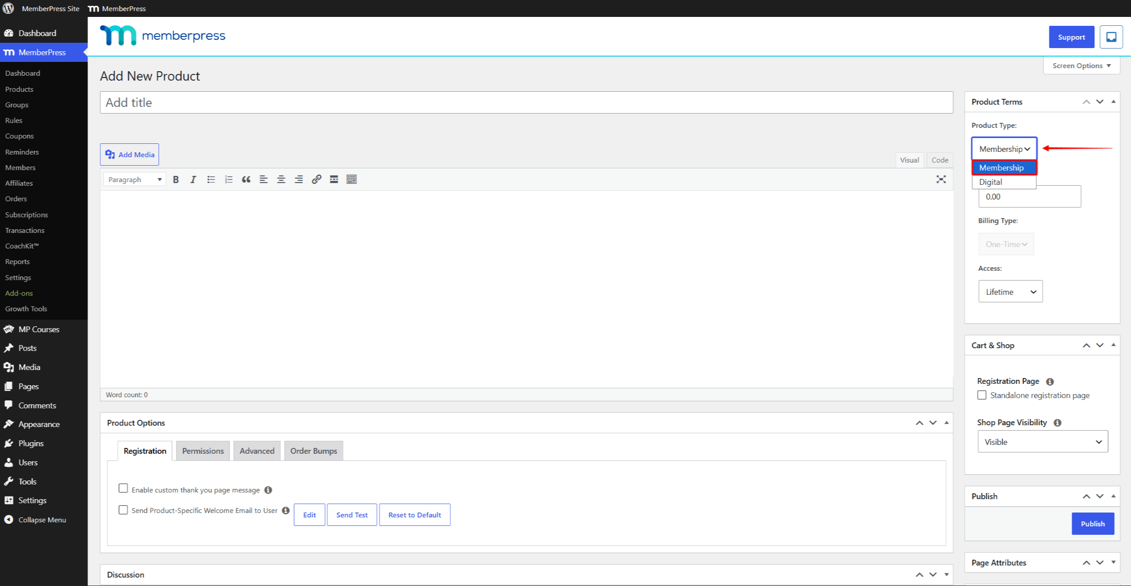This screenshot has width=1131, height=586.
Task: Align text center
Action: (x=281, y=179)
